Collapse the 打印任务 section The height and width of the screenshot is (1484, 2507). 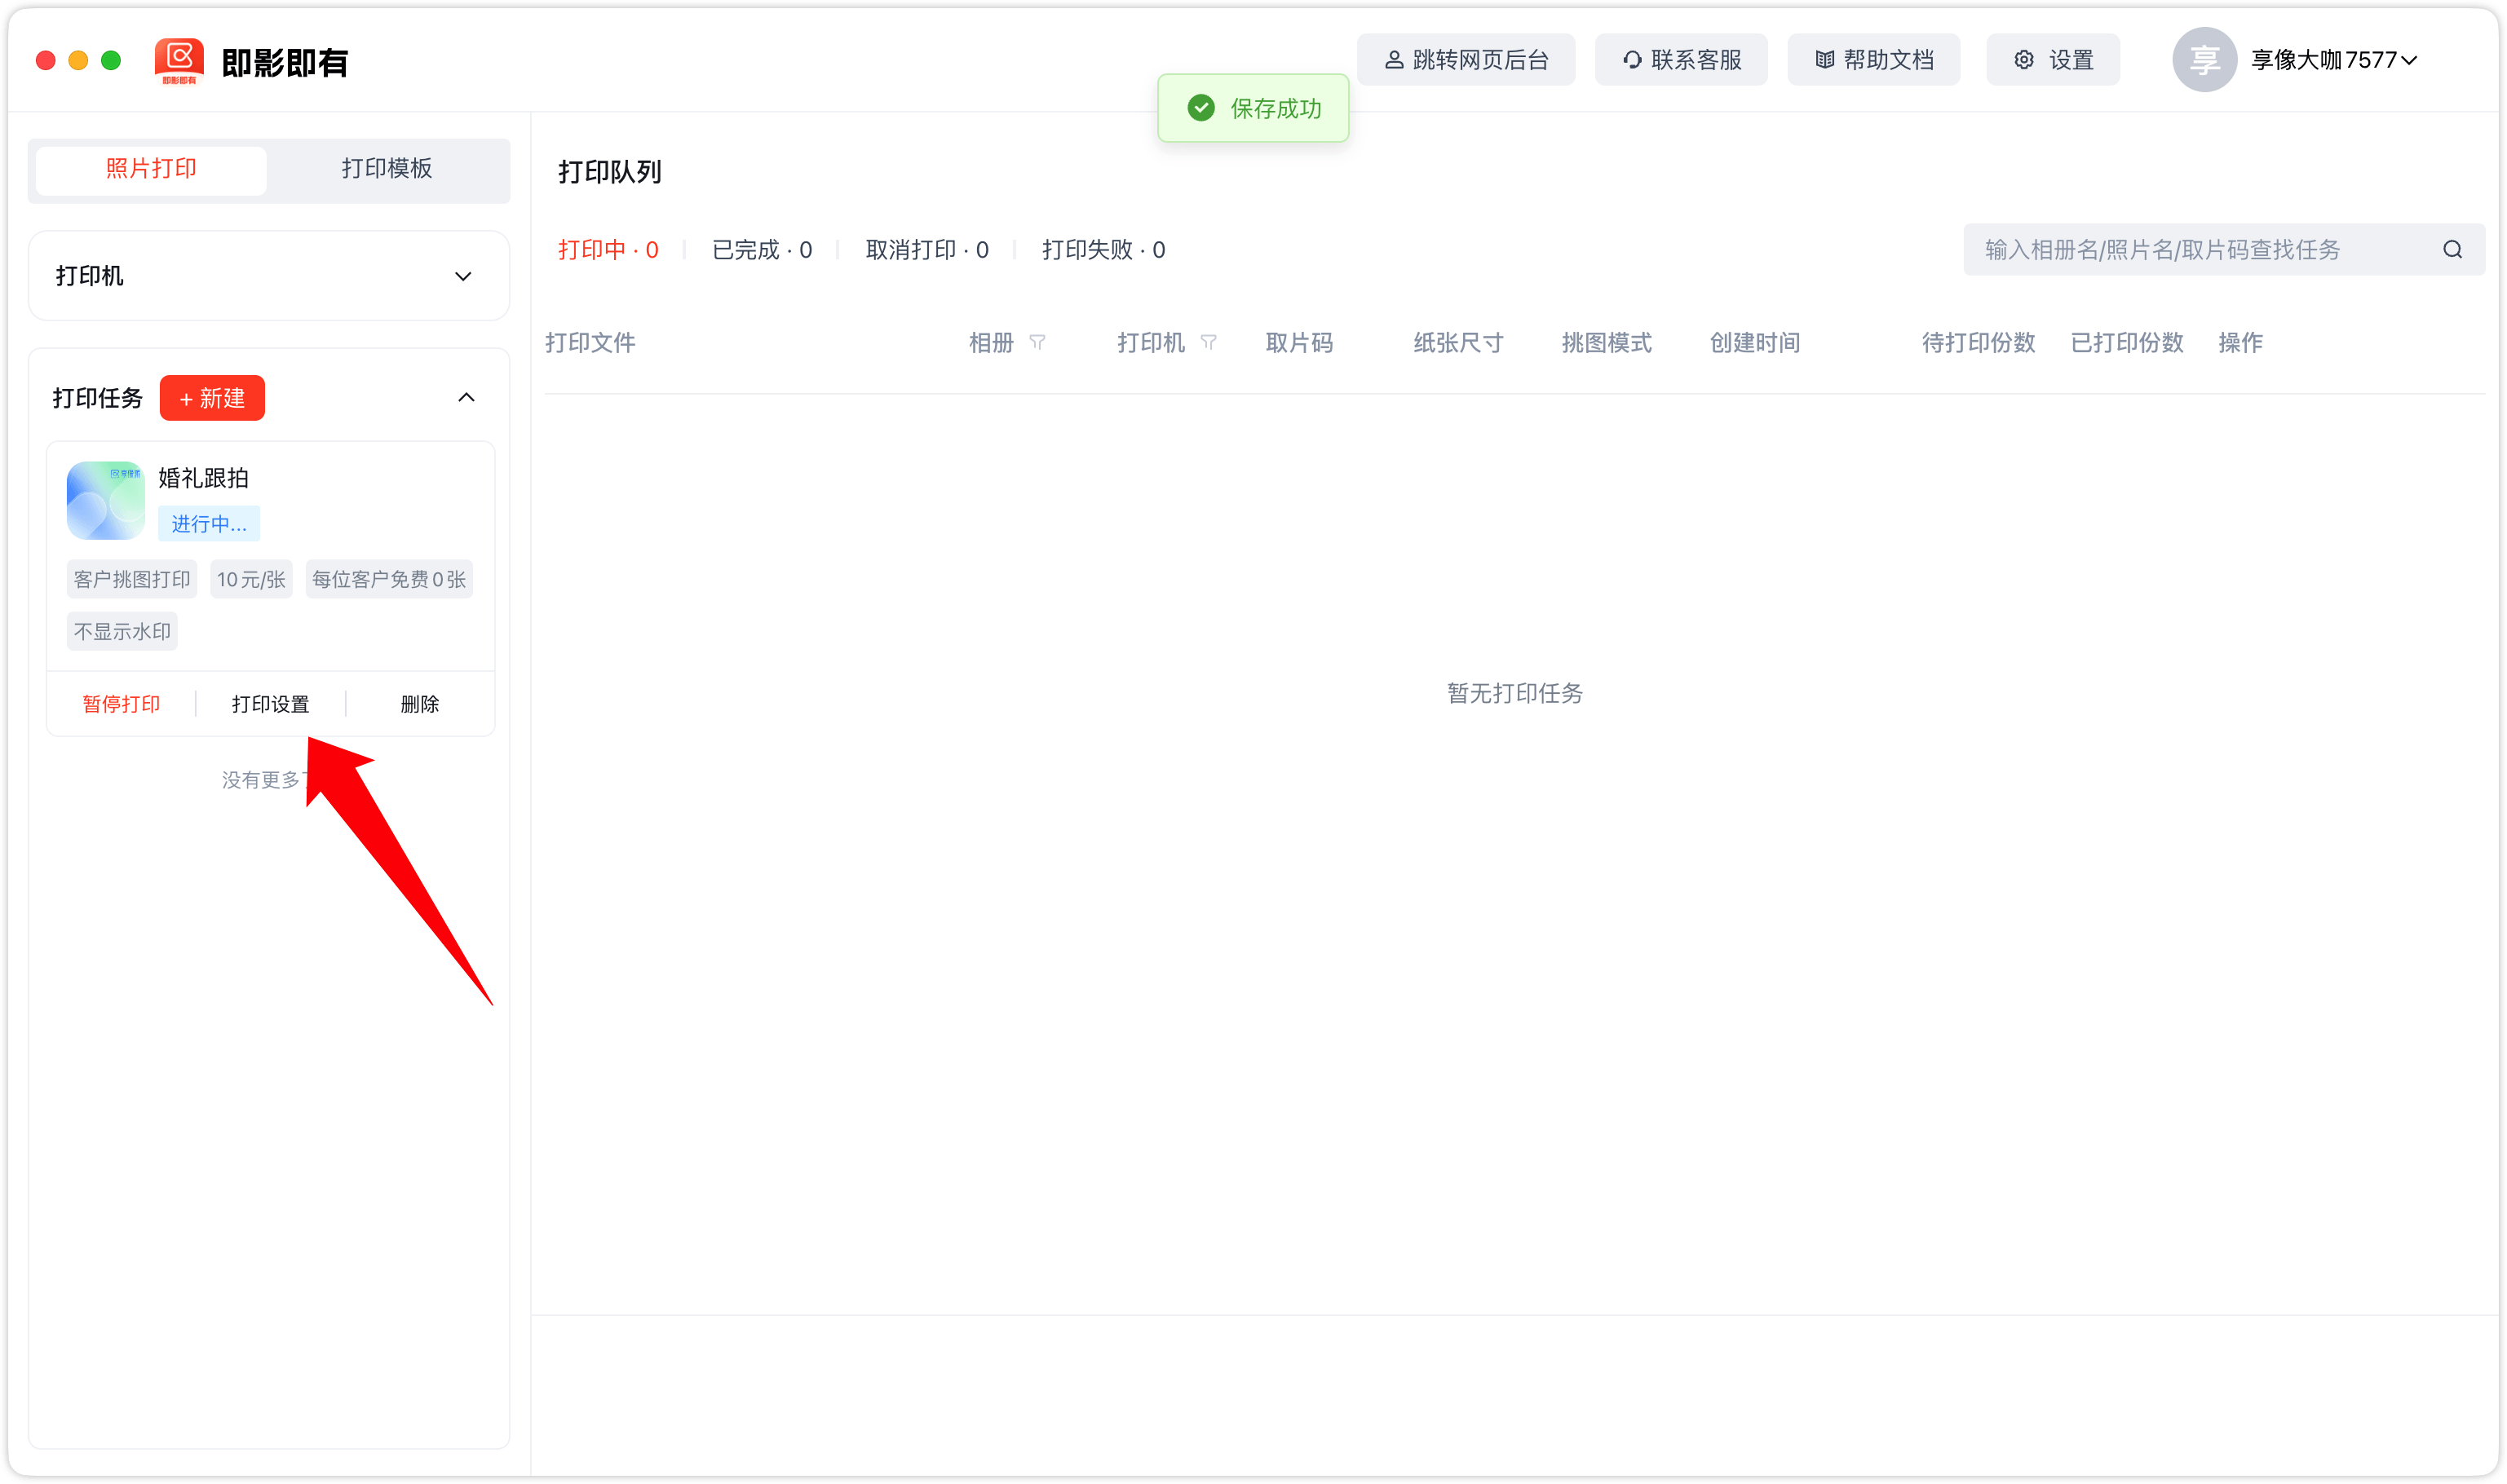pyautogui.click(x=465, y=397)
